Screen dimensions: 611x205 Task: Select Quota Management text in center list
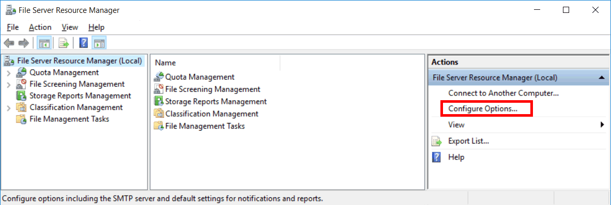click(x=200, y=77)
